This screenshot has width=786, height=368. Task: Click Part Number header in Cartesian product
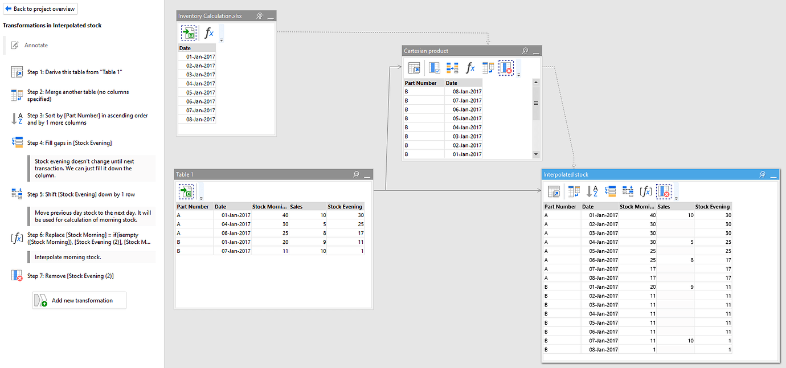[424, 83]
